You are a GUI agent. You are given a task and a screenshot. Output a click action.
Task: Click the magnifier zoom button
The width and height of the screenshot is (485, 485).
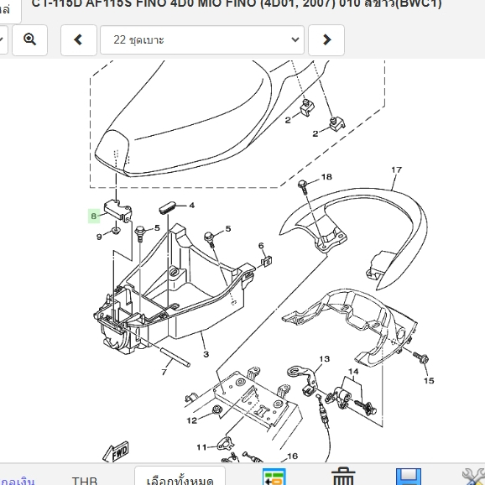29,40
